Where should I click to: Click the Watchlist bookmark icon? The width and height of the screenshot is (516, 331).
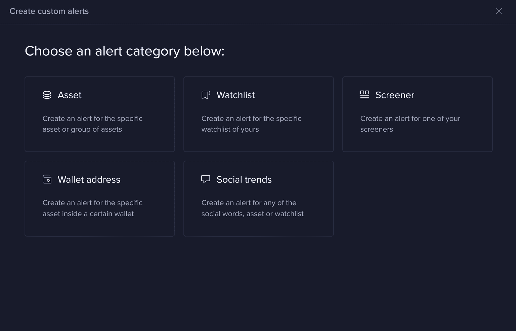point(206,95)
